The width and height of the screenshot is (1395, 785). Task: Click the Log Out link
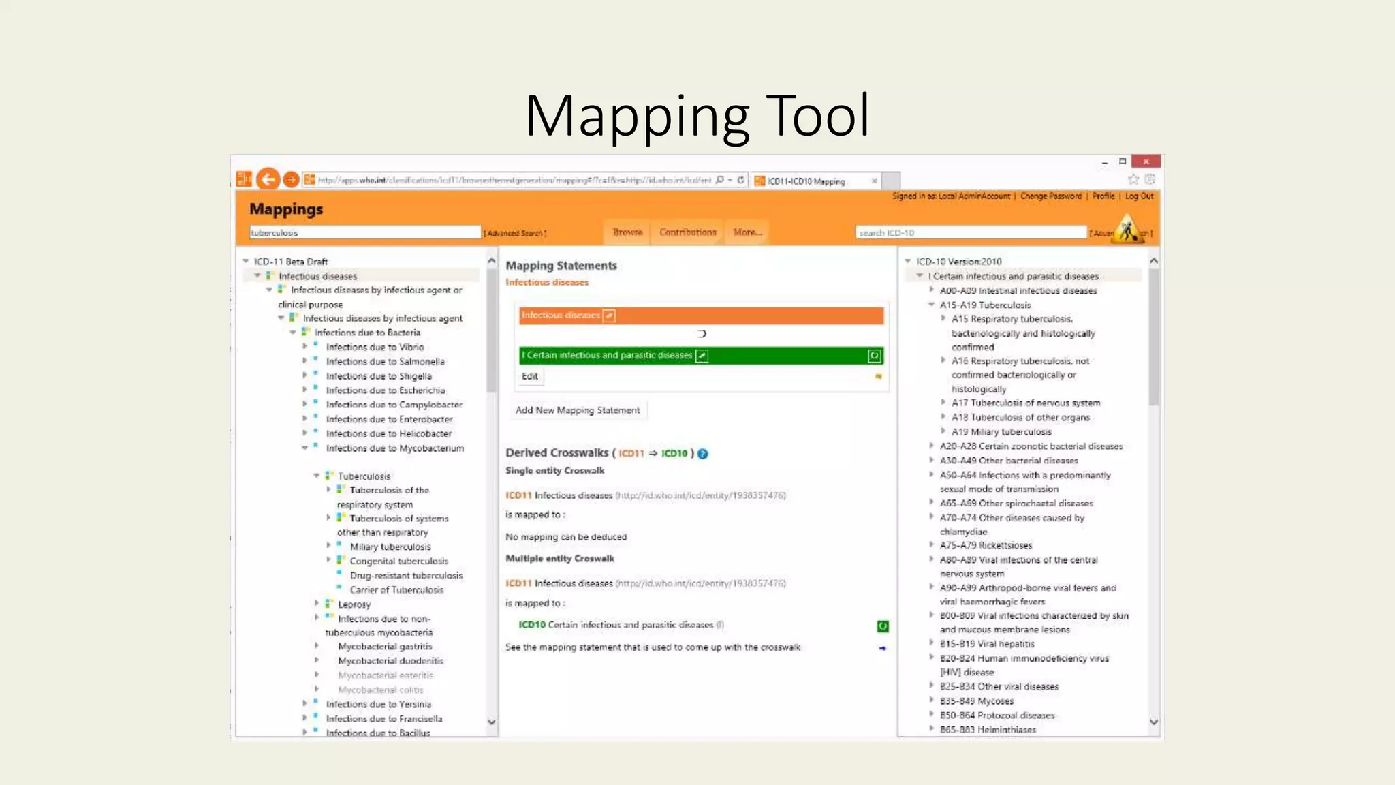point(1139,196)
